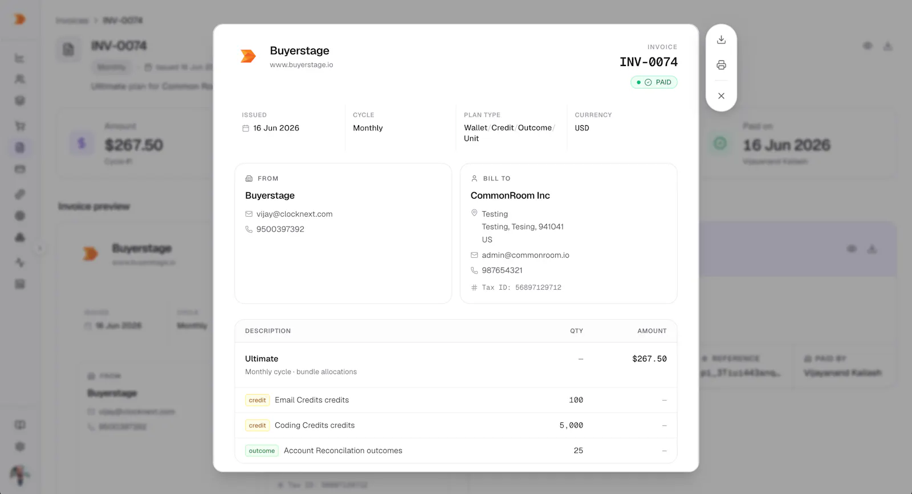Click the credit badge on Email Credits row

[257, 400]
